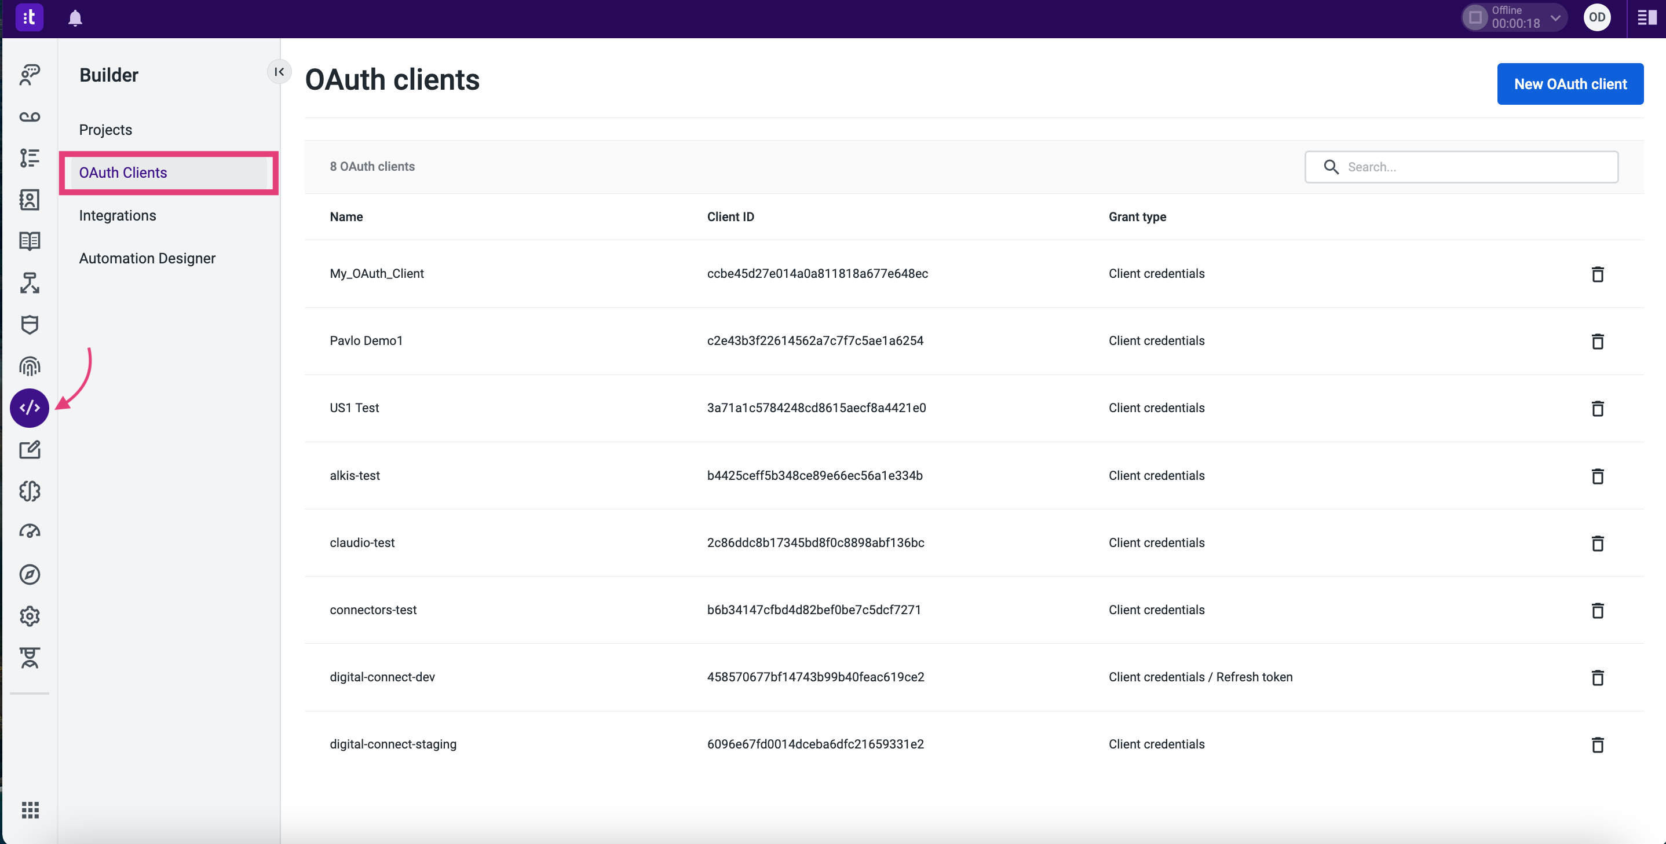Expand the Offline status dropdown chevron

(1556, 17)
